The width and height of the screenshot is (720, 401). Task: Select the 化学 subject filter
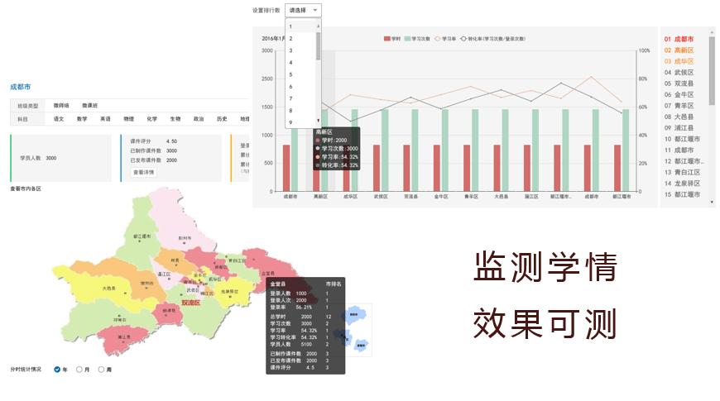point(152,119)
